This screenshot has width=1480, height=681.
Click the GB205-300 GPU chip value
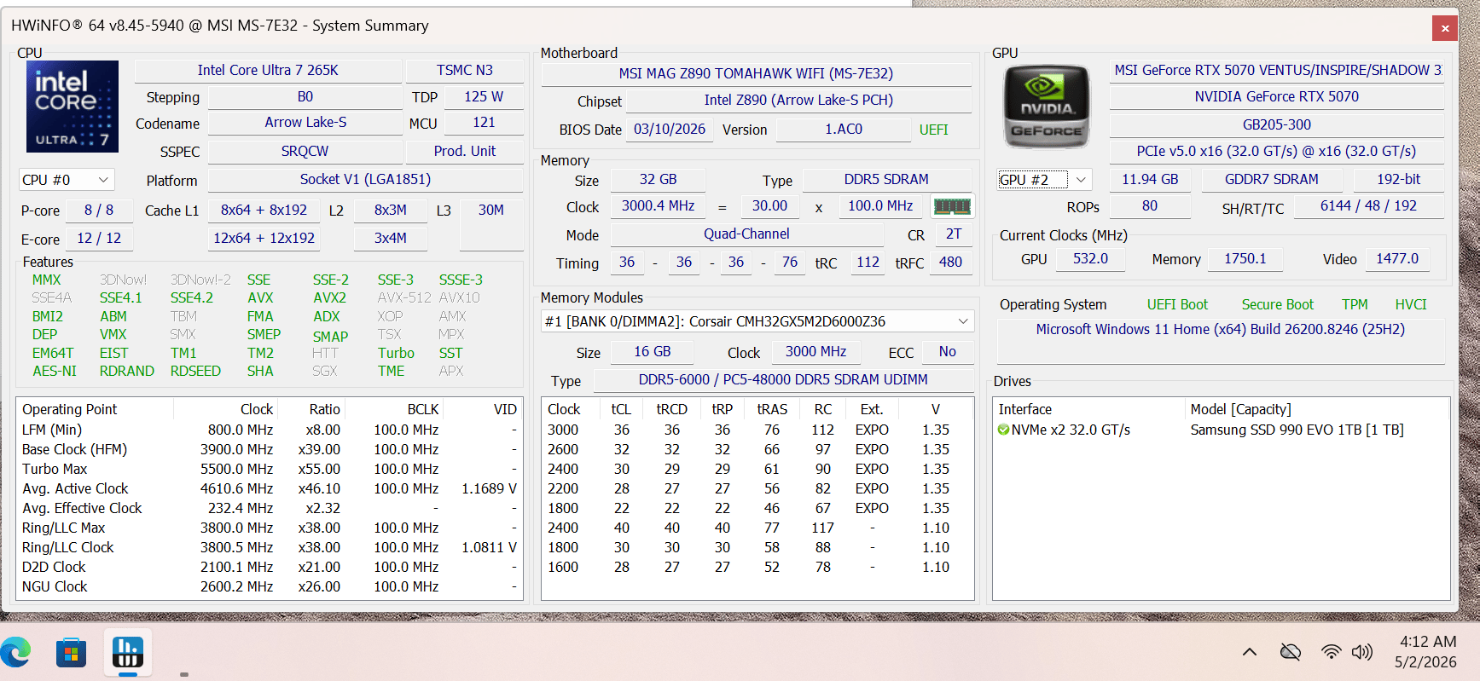[1276, 125]
